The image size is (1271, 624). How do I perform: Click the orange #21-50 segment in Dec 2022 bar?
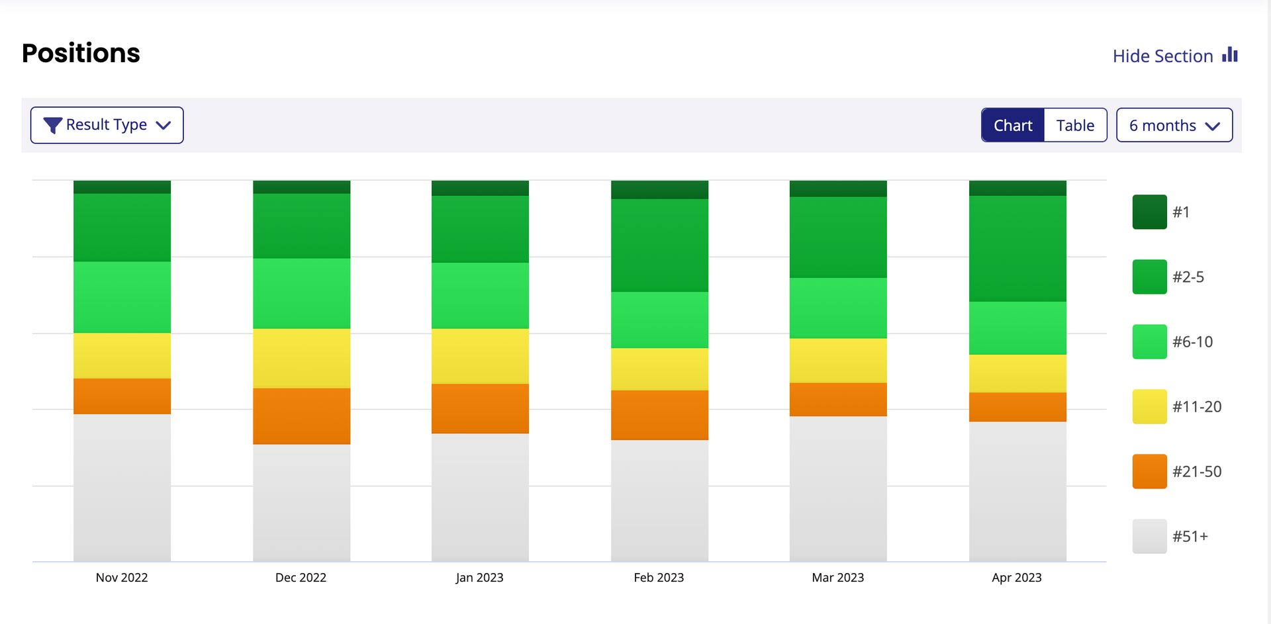[301, 416]
